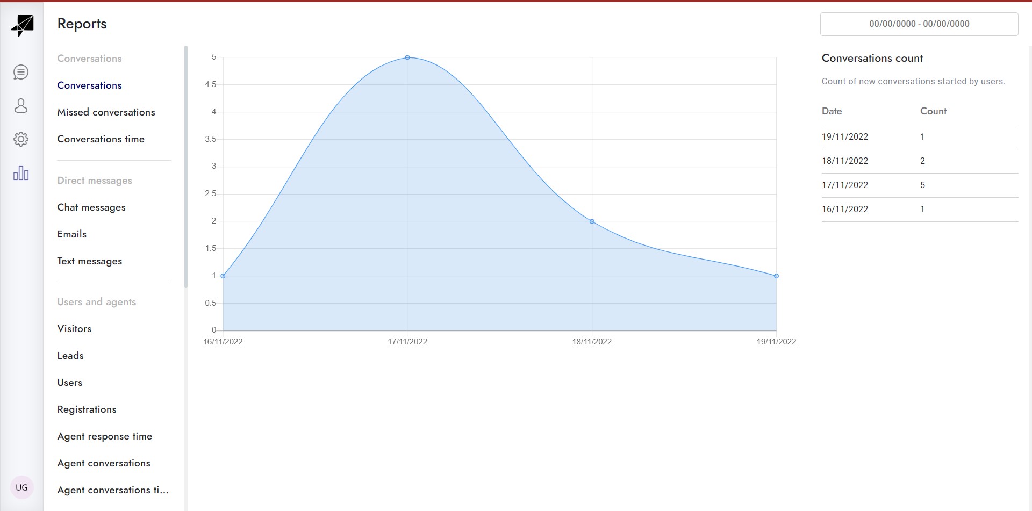1032x511 pixels.
Task: Select the 16/11/2022 table row date
Action: pyautogui.click(x=845, y=210)
